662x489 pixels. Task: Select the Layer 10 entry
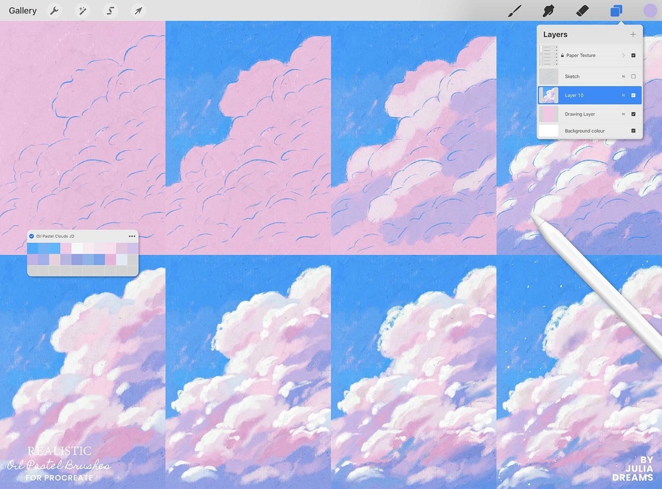click(582, 95)
